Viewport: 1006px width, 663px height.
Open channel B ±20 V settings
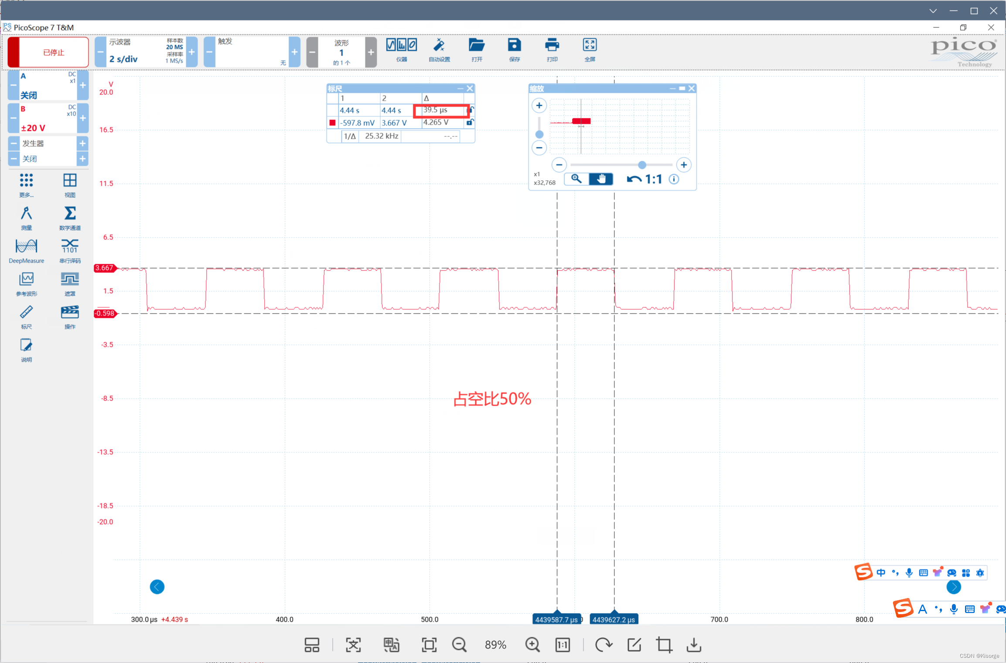click(48, 118)
